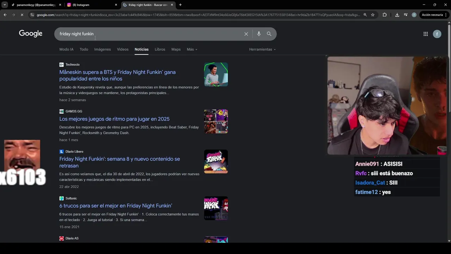Open the Extensions puzzle icon
451x254 pixels.
384,15
